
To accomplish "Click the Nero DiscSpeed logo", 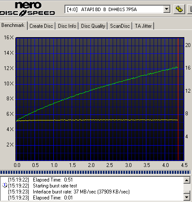I will tap(27, 9).
